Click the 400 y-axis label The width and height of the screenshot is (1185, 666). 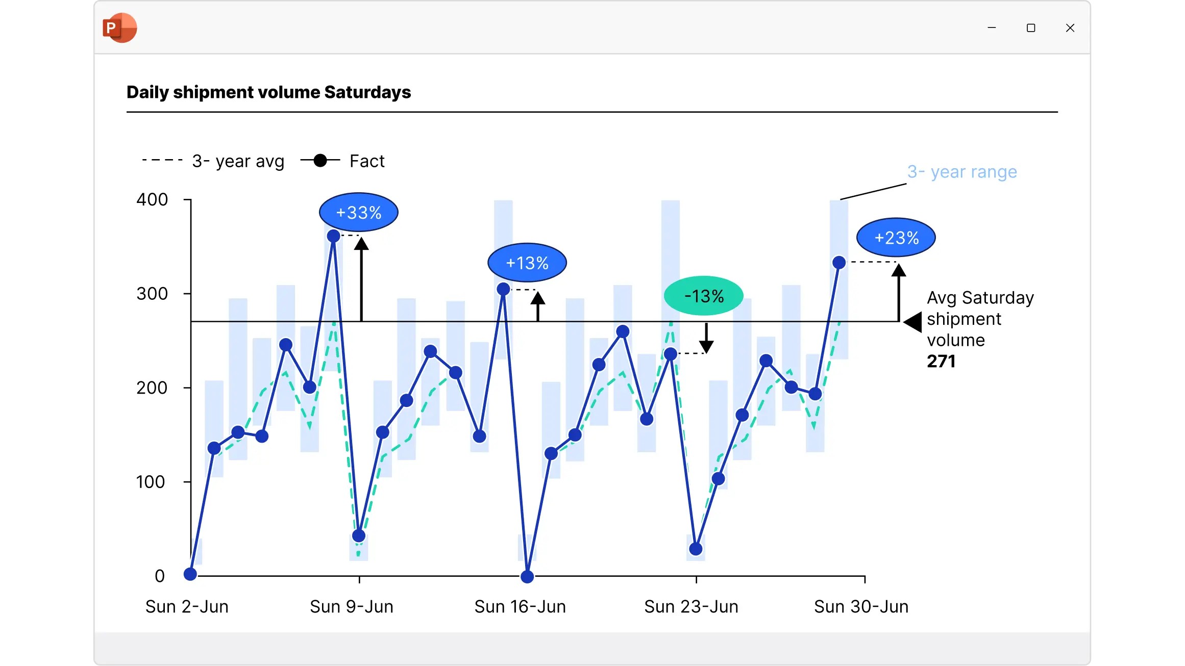(x=152, y=199)
